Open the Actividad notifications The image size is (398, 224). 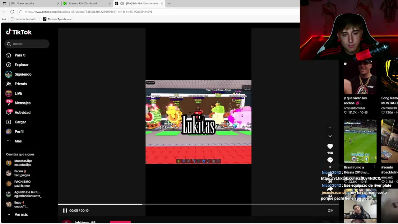pyautogui.click(x=22, y=112)
